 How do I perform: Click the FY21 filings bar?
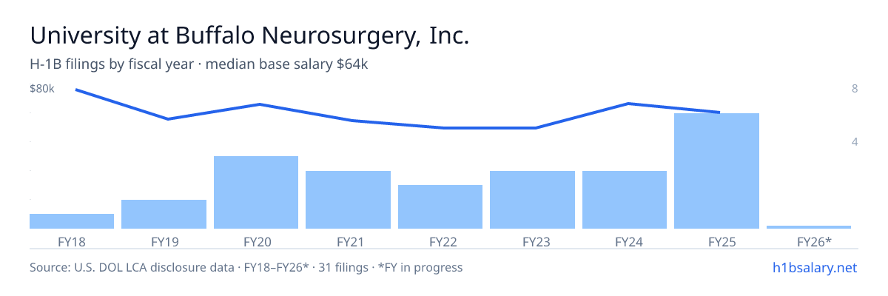(348, 200)
